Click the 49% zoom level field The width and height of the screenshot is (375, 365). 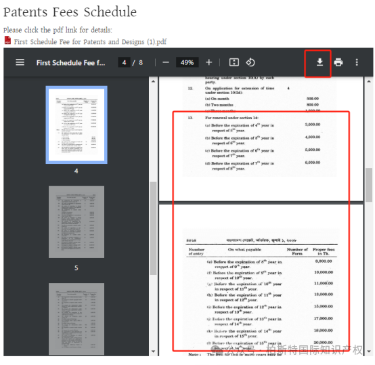[x=187, y=63]
